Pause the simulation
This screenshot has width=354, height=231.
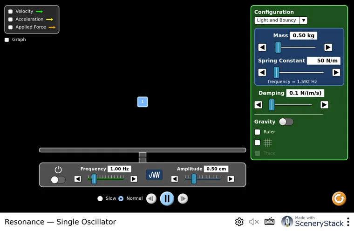coord(167,199)
